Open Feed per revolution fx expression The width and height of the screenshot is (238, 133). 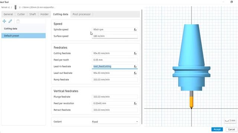tap(135, 103)
